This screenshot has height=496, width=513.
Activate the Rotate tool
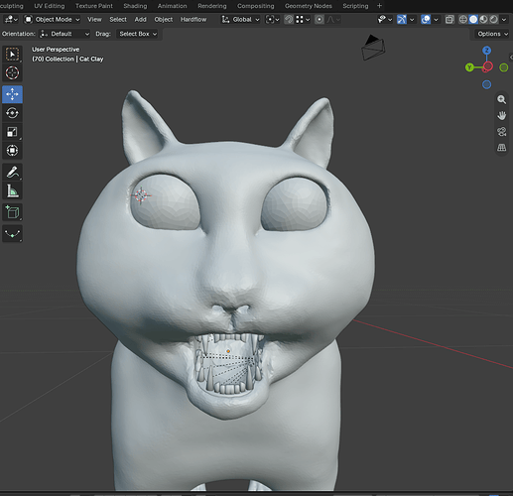tap(12, 113)
